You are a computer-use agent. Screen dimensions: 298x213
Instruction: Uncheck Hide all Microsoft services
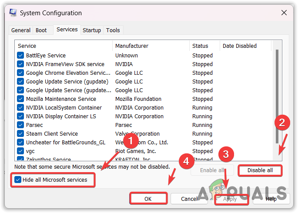(17, 180)
